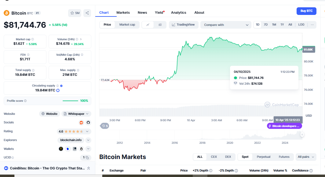Open the Compare with dropdown
The height and width of the screenshot is (177, 325).
pyautogui.click(x=226, y=25)
